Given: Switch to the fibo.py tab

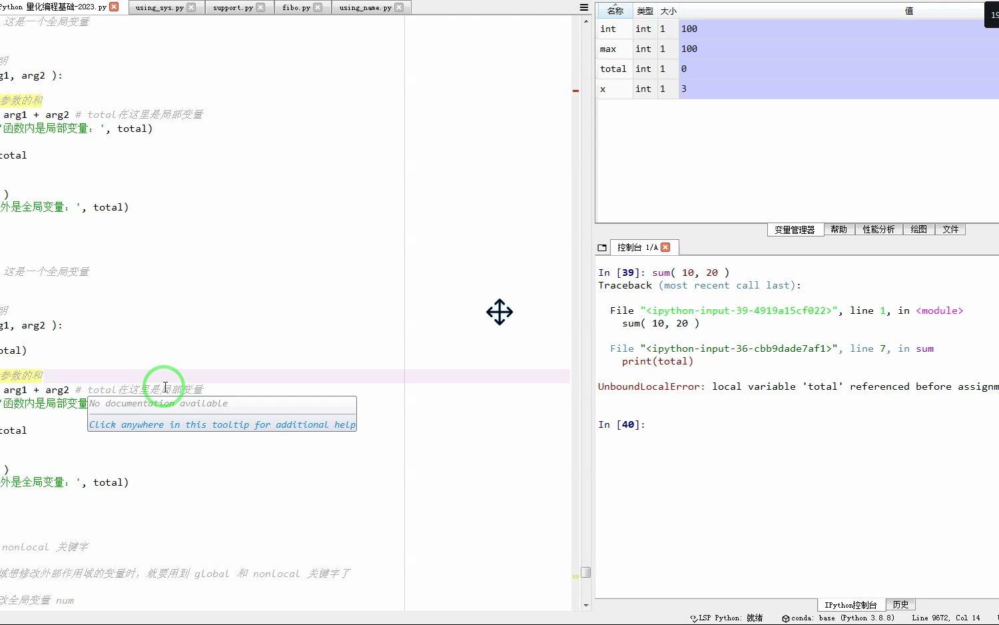Looking at the screenshot, I should point(296,7).
